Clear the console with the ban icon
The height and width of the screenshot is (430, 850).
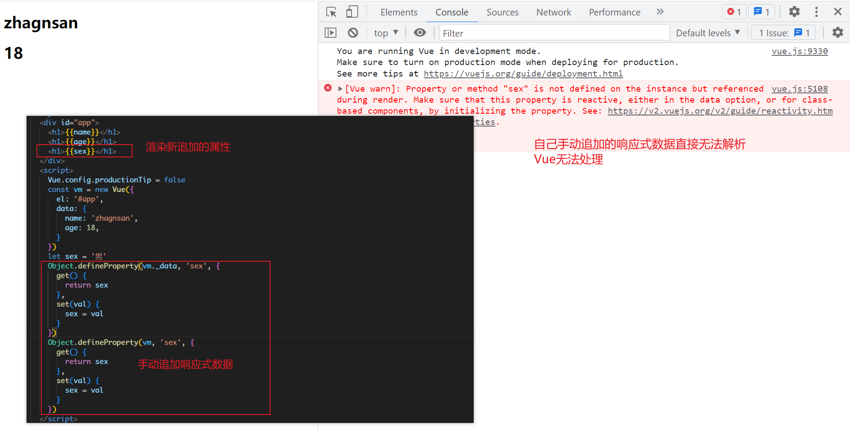[353, 33]
